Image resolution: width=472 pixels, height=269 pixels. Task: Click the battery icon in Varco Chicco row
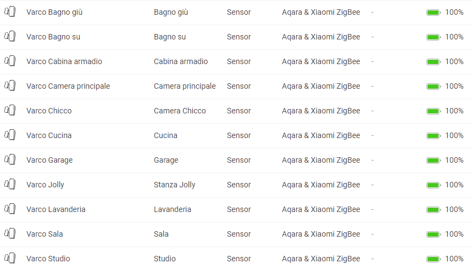click(x=434, y=111)
